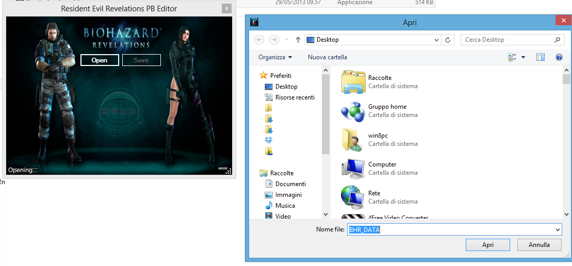The height and width of the screenshot is (266, 572).
Task: Refresh the Desktop location
Action: pos(448,40)
